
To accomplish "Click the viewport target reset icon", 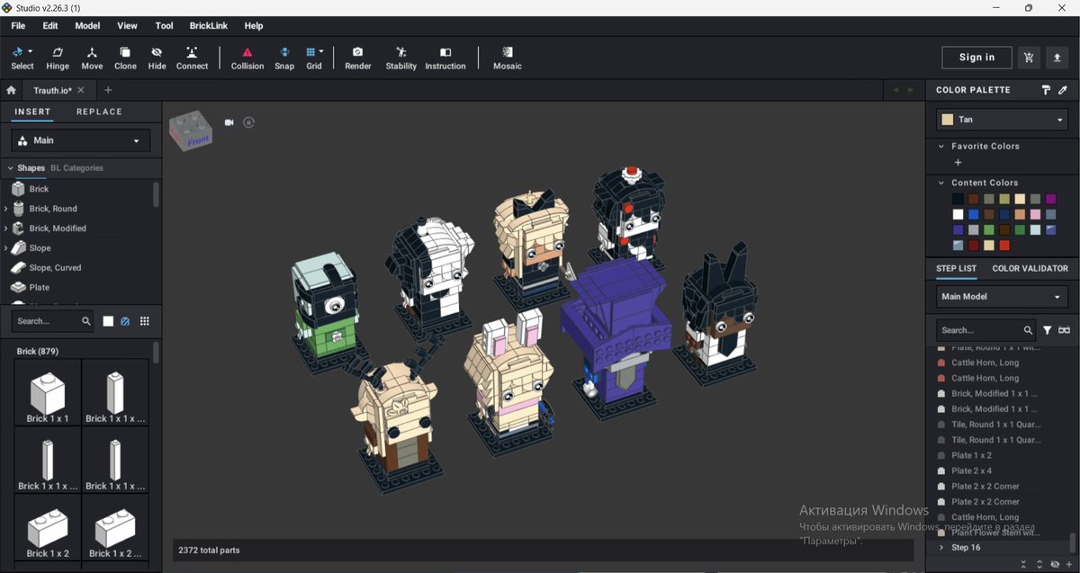I will coord(249,122).
